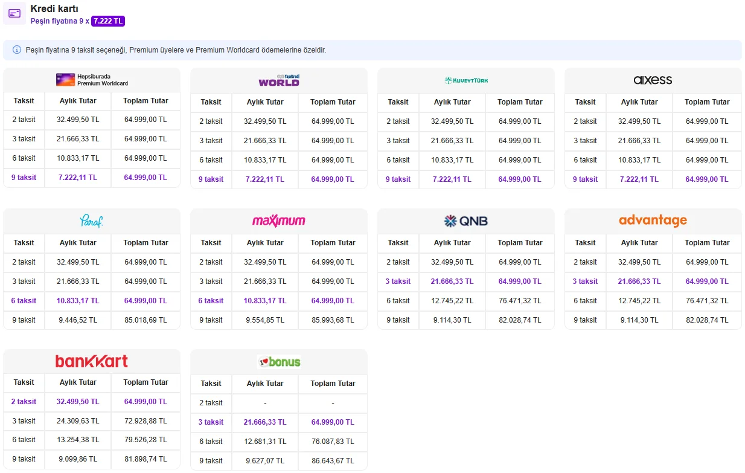745x473 pixels.
Task: Select the Axess card logo
Action: pos(653,80)
